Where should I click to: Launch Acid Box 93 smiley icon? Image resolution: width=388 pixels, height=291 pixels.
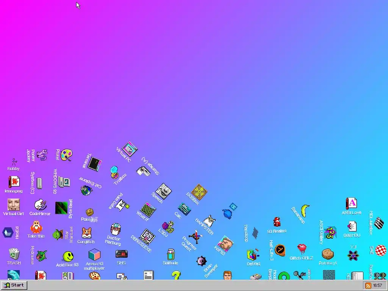click(x=68, y=257)
